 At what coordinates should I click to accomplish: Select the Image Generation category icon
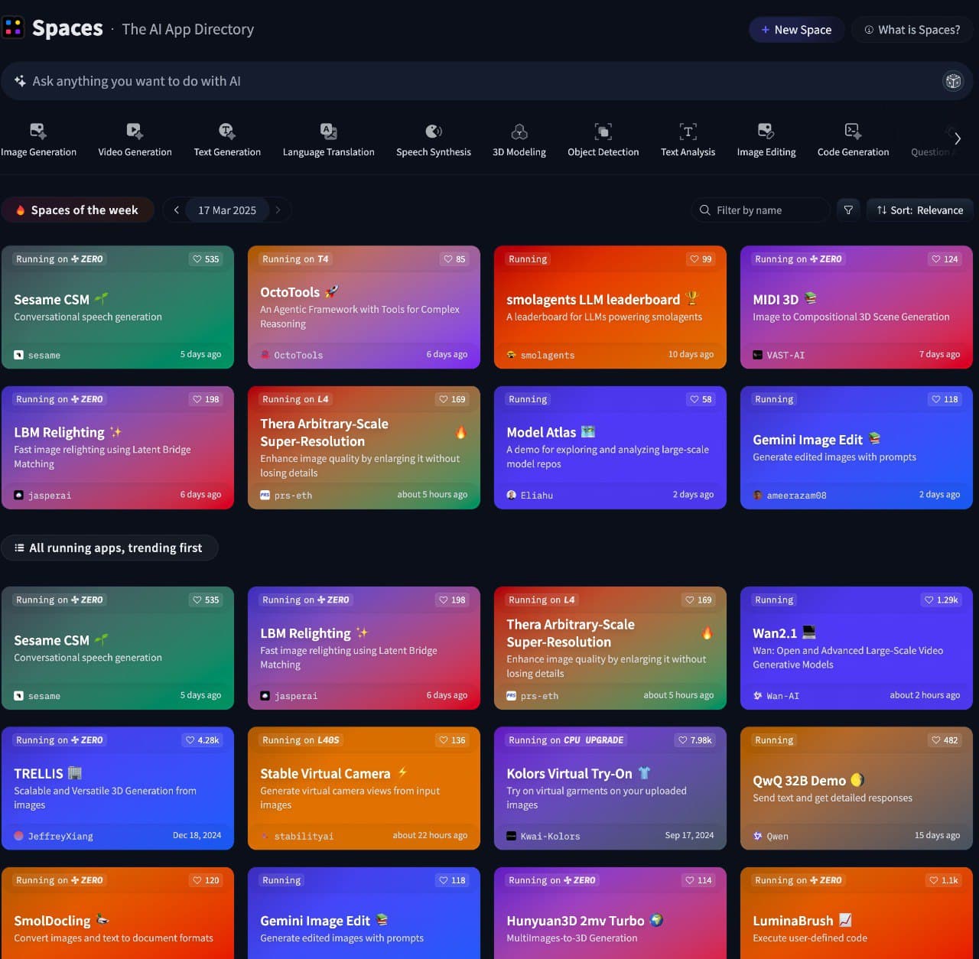click(38, 131)
